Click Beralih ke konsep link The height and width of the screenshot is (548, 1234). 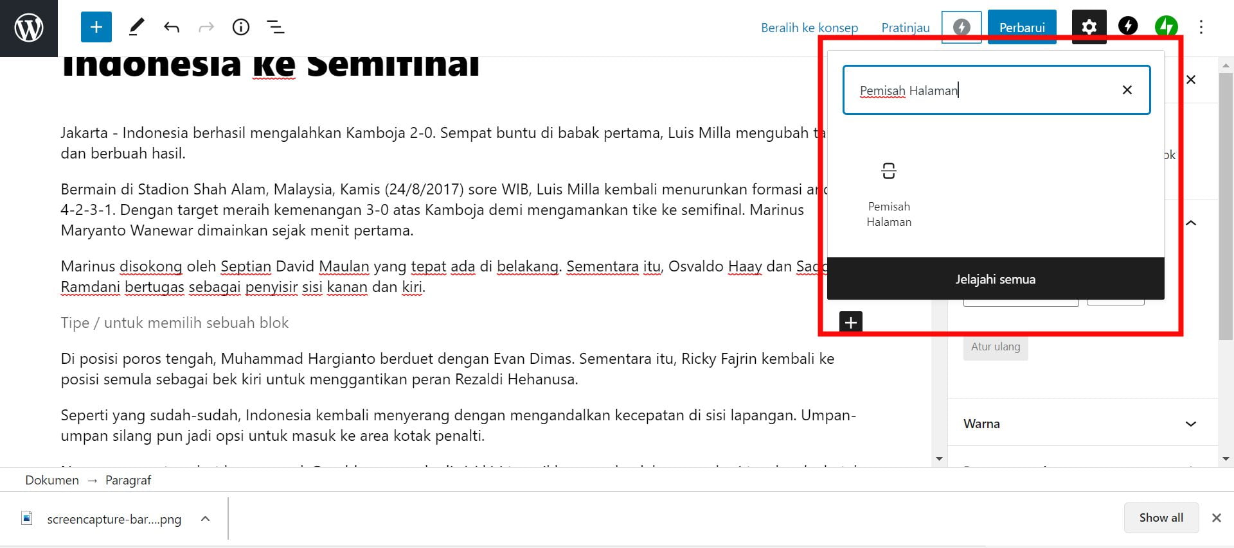(x=809, y=28)
